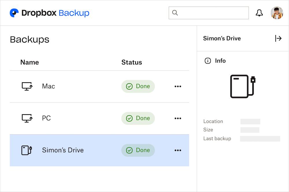The image size is (289, 192).
Task: Click the Info icon in the side panel
Action: pos(208,61)
